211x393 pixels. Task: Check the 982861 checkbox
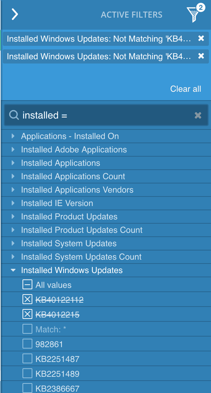(27, 344)
